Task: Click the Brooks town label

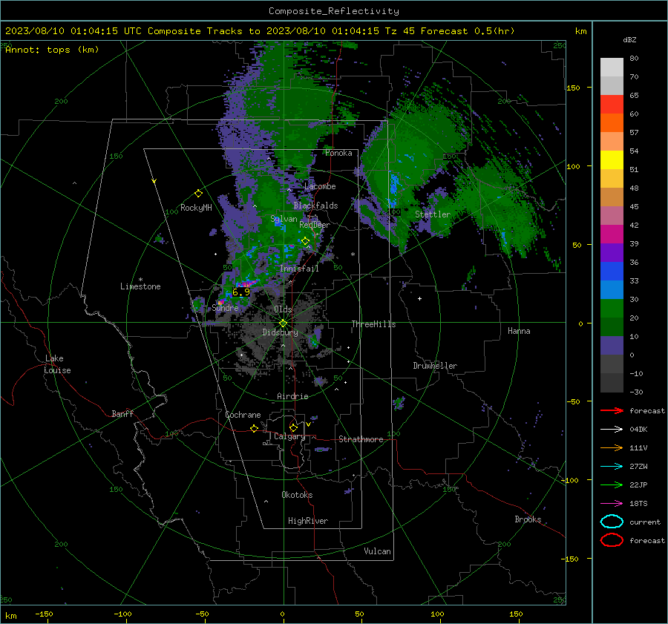Action: [528, 519]
